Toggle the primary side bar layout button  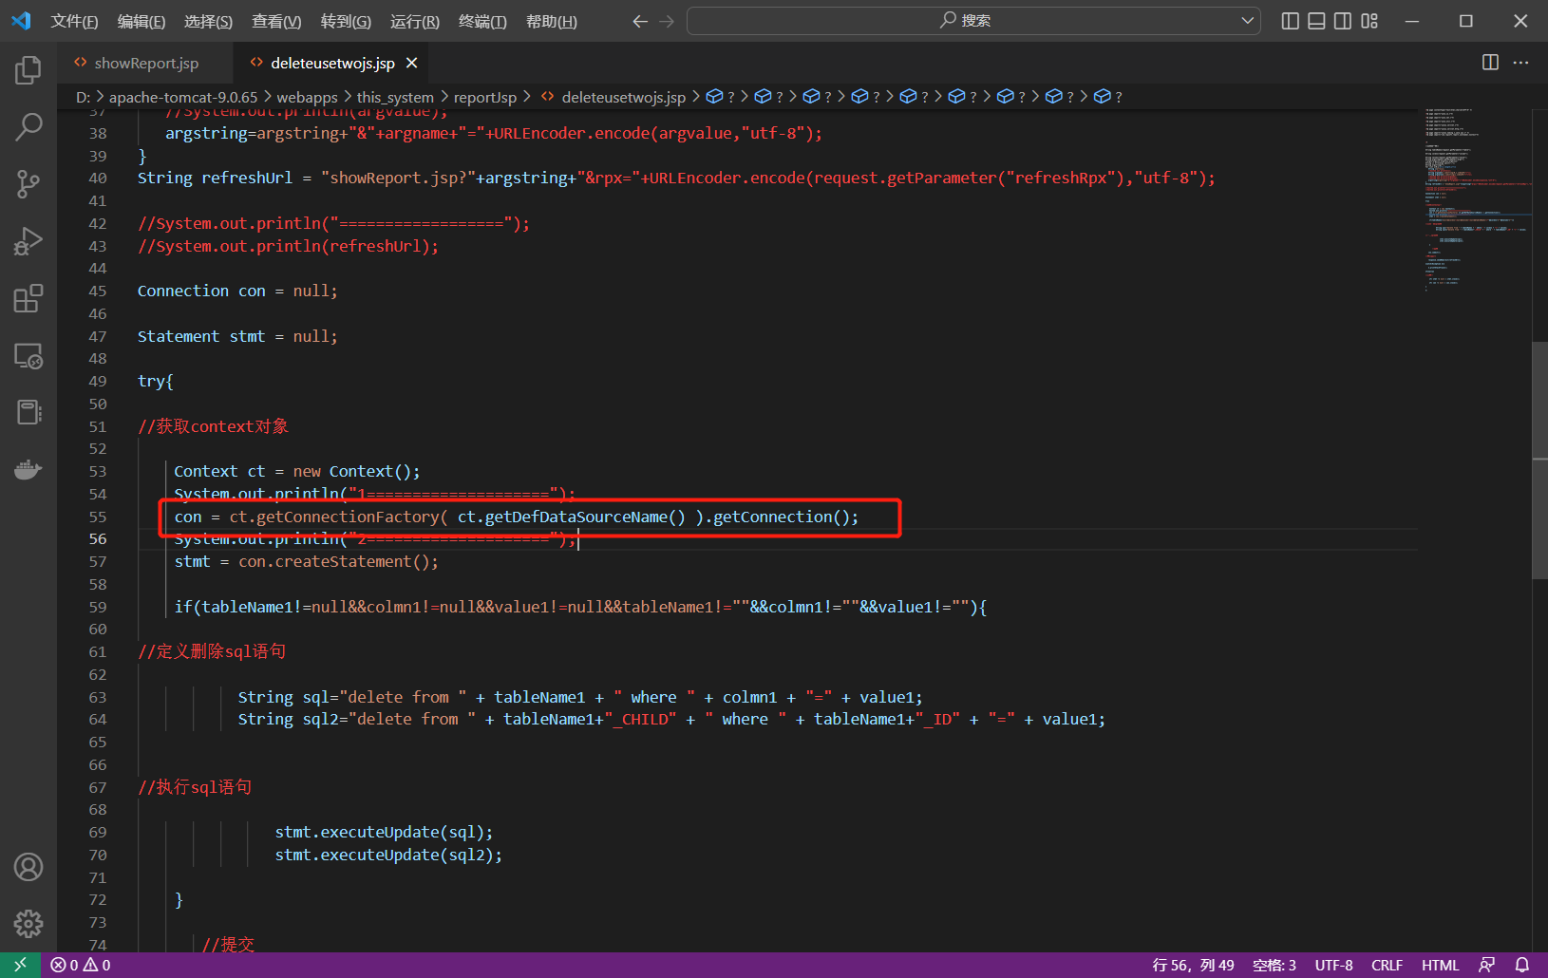(1290, 21)
